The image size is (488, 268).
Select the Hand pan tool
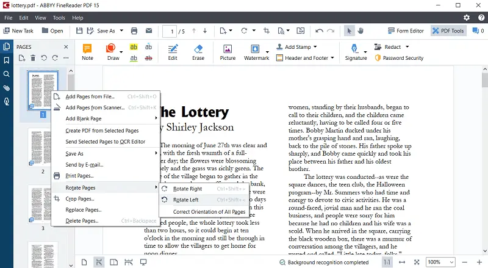point(361,31)
